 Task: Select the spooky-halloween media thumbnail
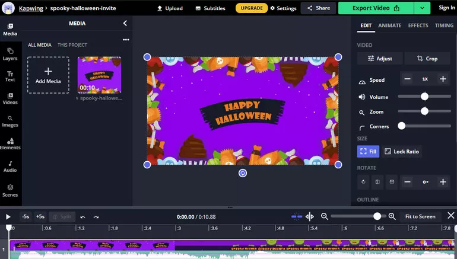[x=99, y=75]
